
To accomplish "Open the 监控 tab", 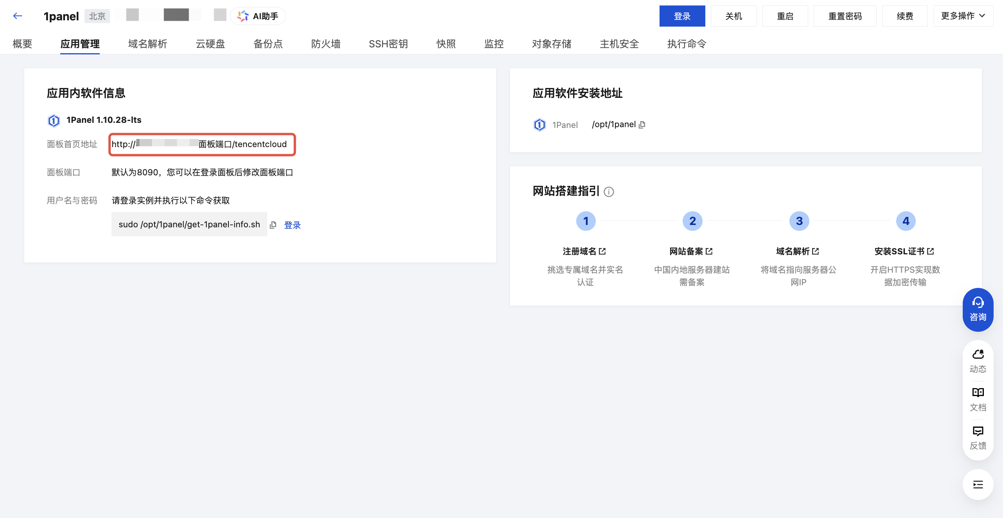I will pos(494,44).
